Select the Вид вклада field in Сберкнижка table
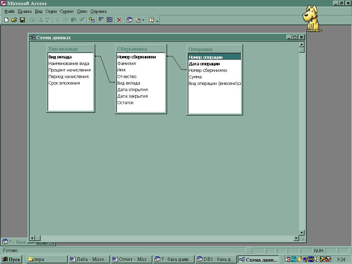The height and width of the screenshot is (264, 352). pyautogui.click(x=129, y=83)
